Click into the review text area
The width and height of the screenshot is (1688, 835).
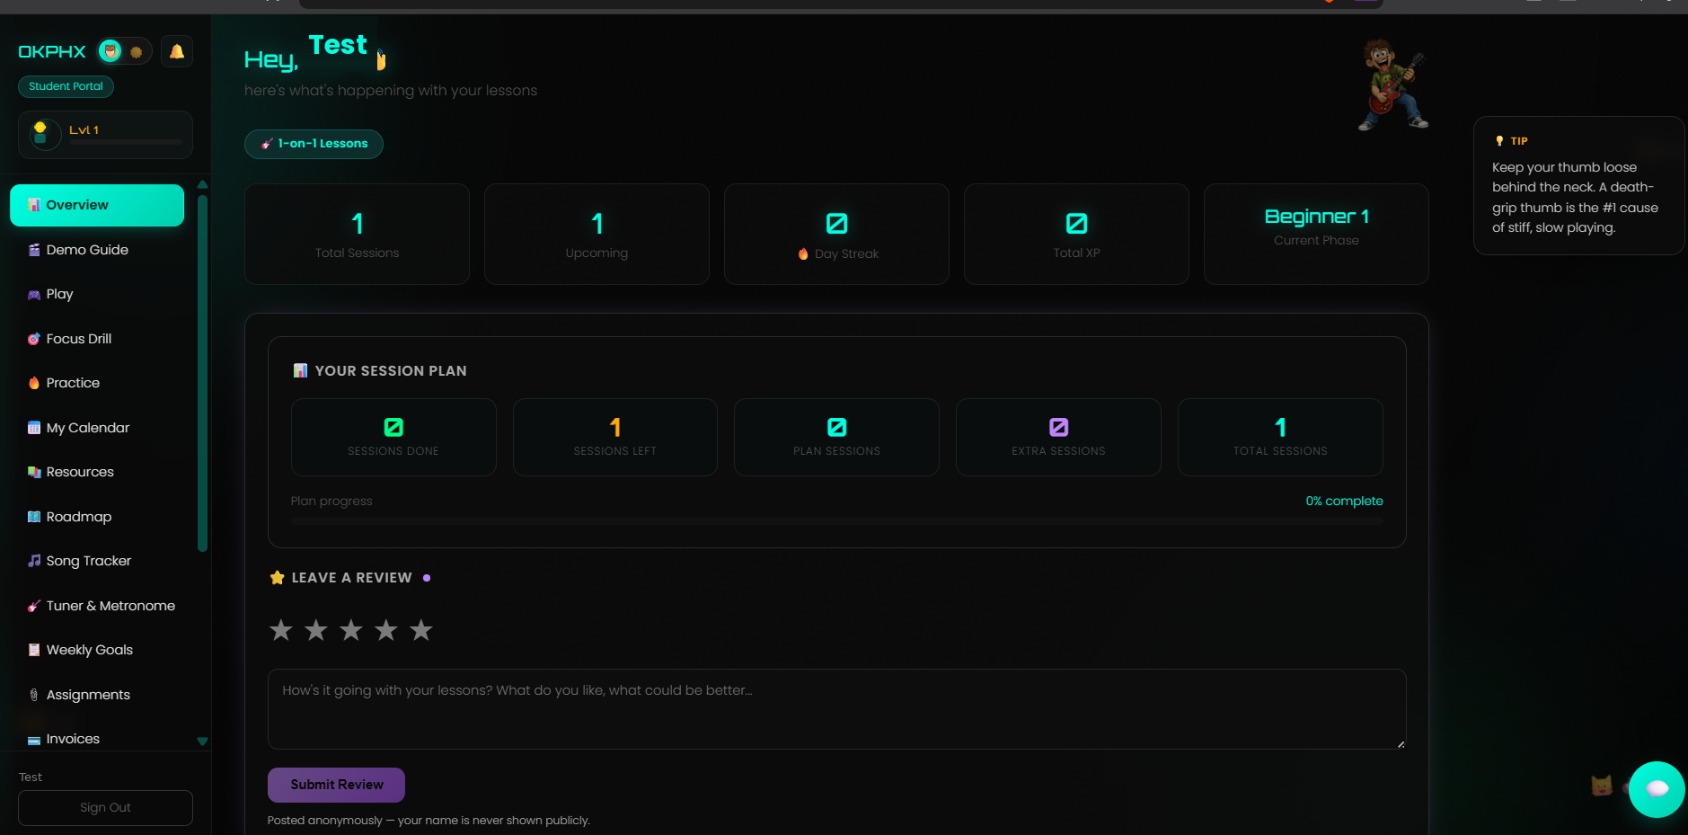(837, 709)
